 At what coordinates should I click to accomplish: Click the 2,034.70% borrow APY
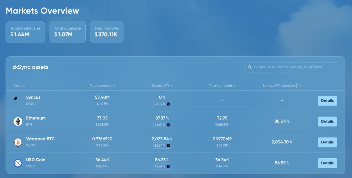tap(282, 142)
